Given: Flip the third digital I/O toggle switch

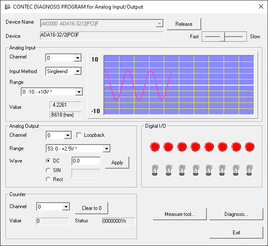Looking at the screenshot, I should point(182,170).
